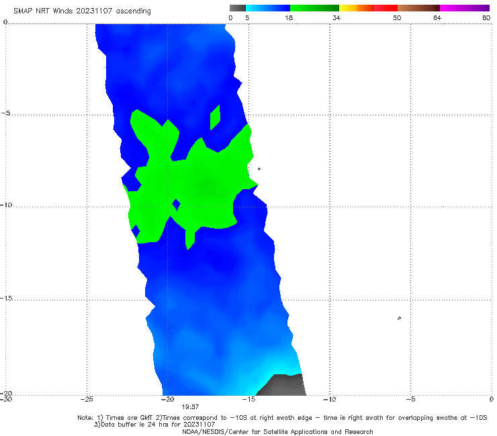This screenshot has height=436, width=497.
Task: Choose the brown segment of the color bar
Action: (x=418, y=8)
